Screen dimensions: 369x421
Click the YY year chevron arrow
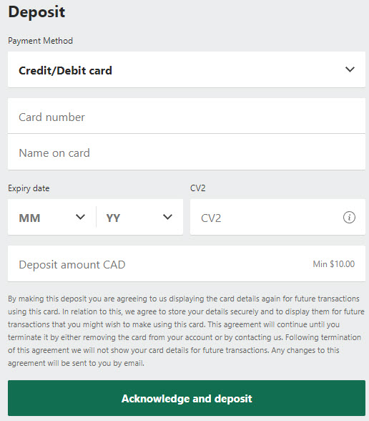pos(167,217)
